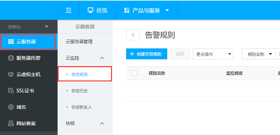The image size is (280, 135).
Task: Click the cube icon for 云虚拟主机
Action: (11, 74)
